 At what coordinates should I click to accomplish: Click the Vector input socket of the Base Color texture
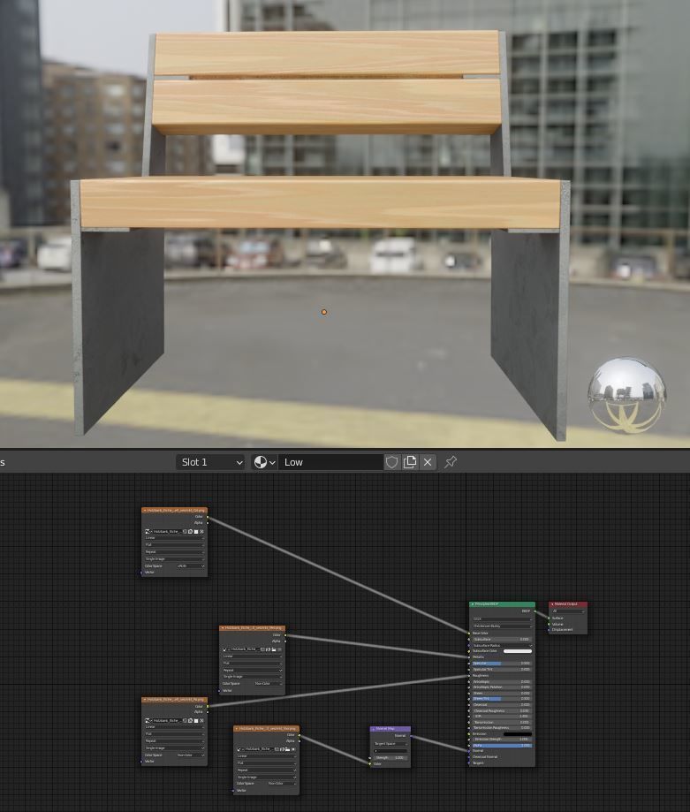point(141,573)
